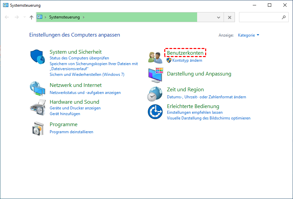Click Programm deinstallieren
The height and width of the screenshot is (199, 293).
click(71, 132)
